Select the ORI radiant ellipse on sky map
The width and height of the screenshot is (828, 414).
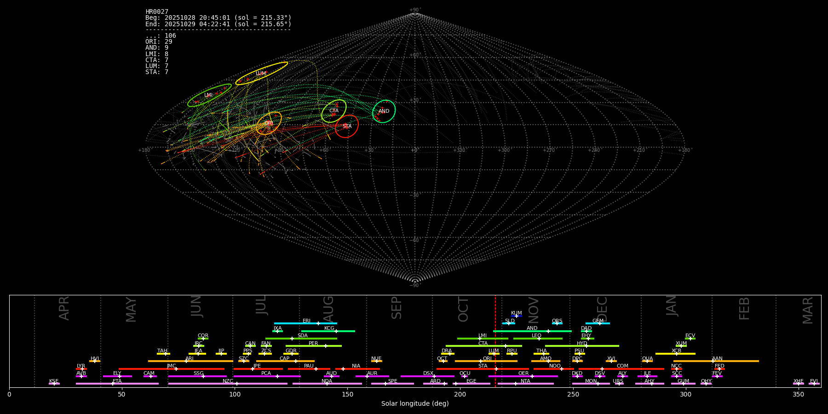tap(269, 123)
